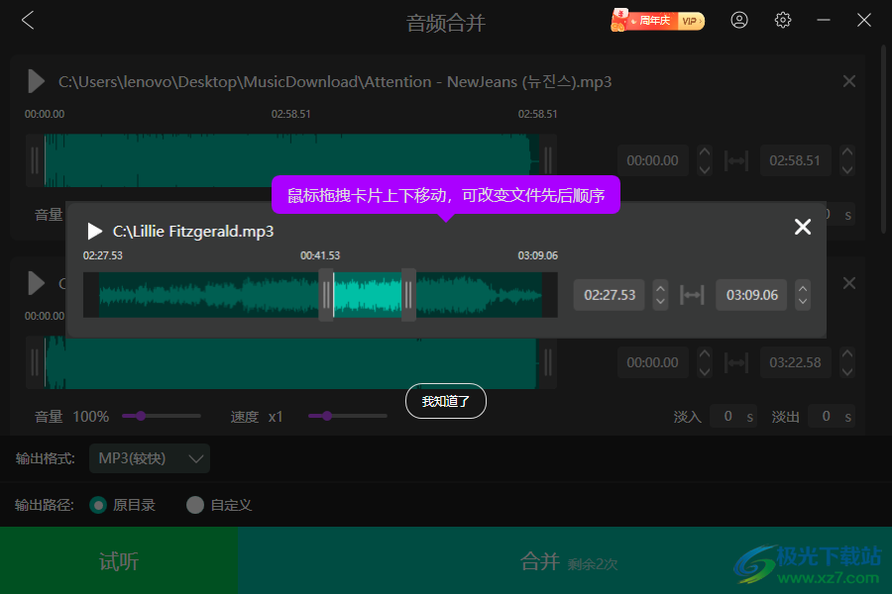Click the 试听 preview button

pyautogui.click(x=118, y=560)
